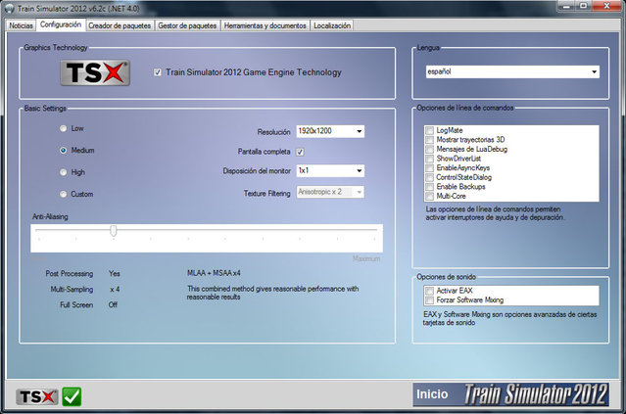Screen dimensions: 626x414
Task: Go to the Herramientas y documentos tab
Action: tap(264, 24)
